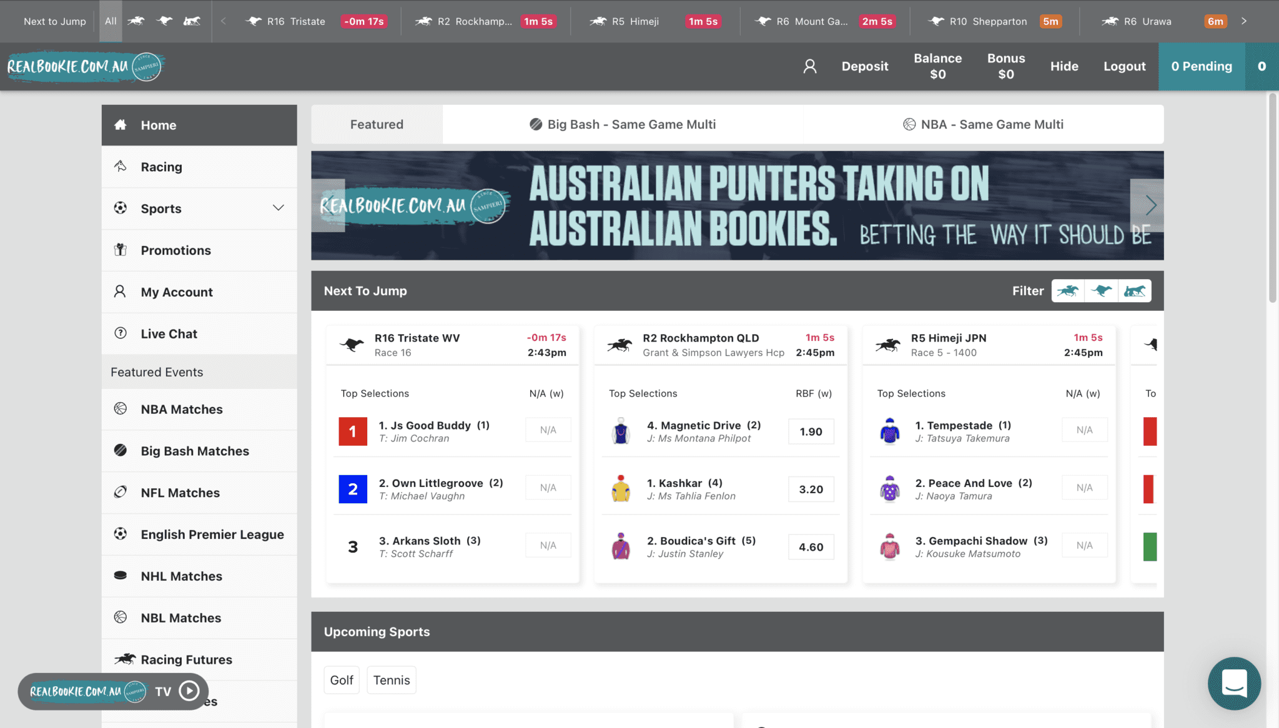1279x728 pixels.
Task: Open My Account from the sidebar
Action: click(x=199, y=292)
